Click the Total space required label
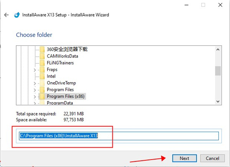Image resolution: width=230 pixels, height=167 pixels. tap(36, 114)
